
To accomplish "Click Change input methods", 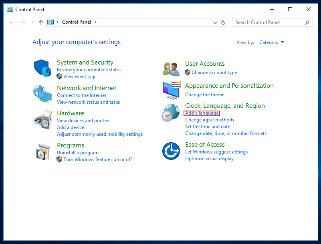I will pos(210,119).
